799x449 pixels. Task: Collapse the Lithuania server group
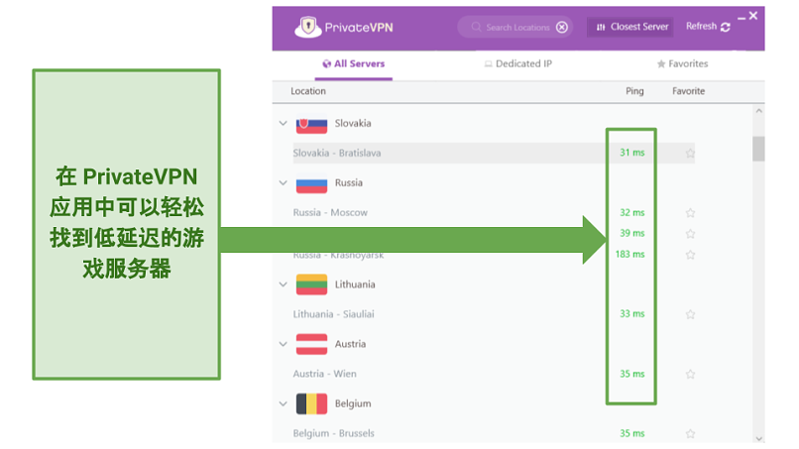pyautogui.click(x=284, y=284)
